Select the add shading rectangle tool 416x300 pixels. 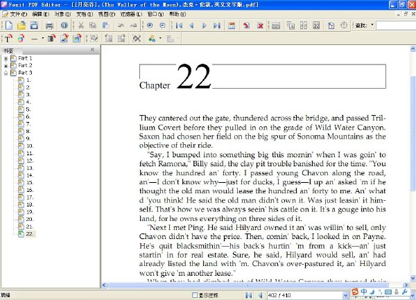click(51, 39)
